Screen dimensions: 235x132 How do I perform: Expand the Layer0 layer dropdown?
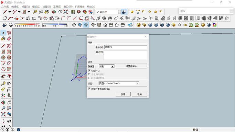click(119, 12)
